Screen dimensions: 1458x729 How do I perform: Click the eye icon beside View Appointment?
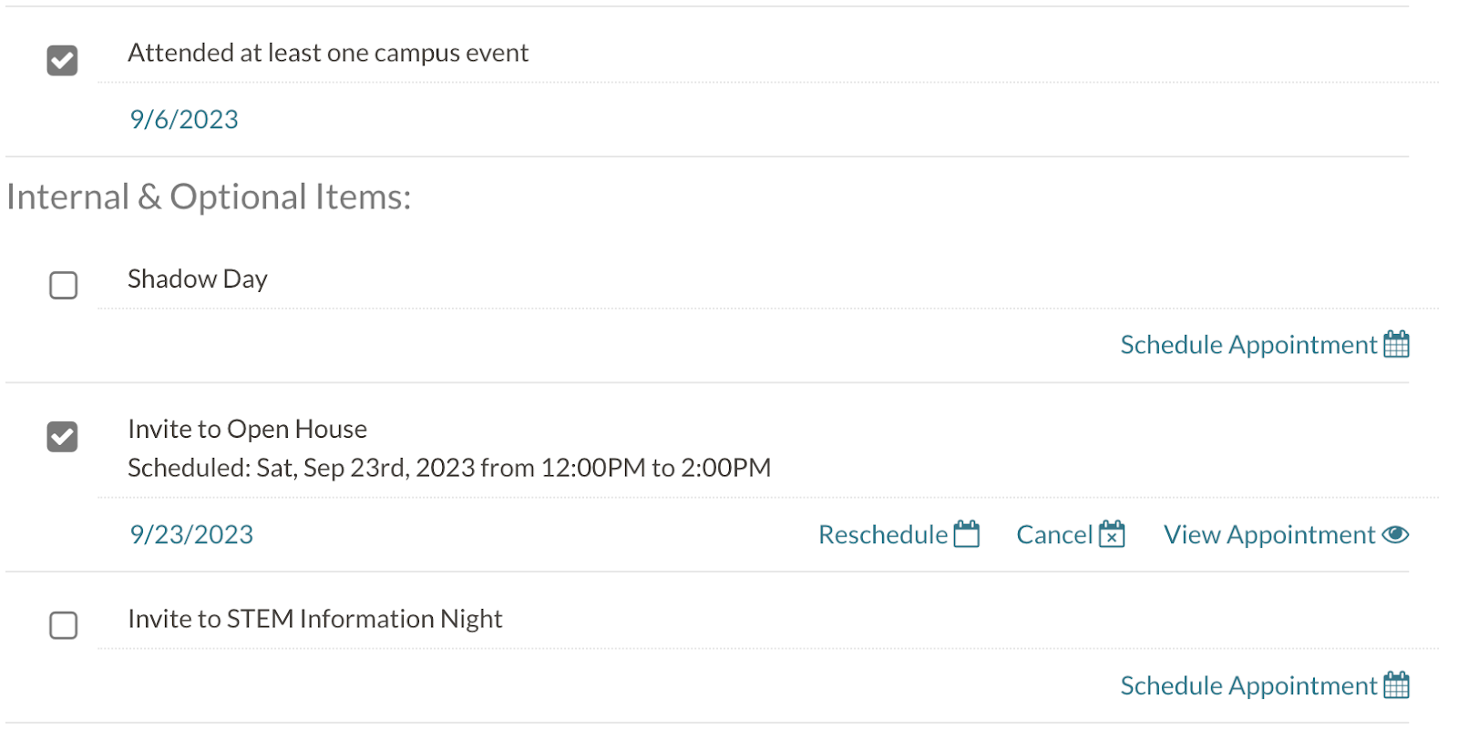point(1395,534)
